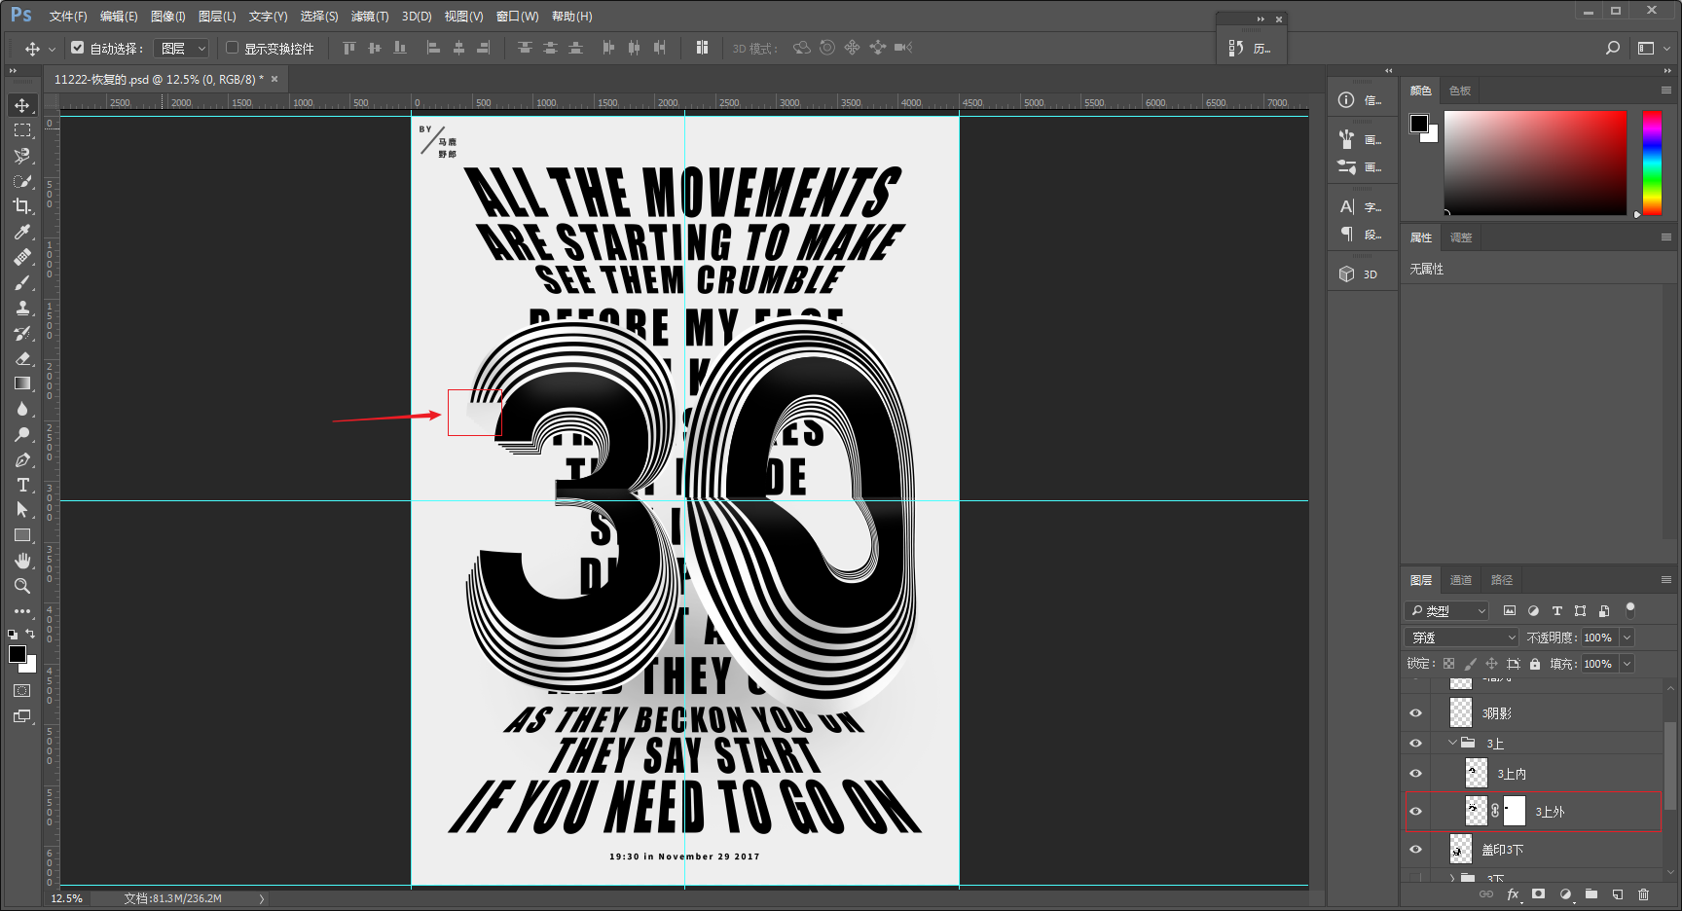The image size is (1682, 911).
Task: Hide the 3阴影 layer
Action: coord(1416,712)
